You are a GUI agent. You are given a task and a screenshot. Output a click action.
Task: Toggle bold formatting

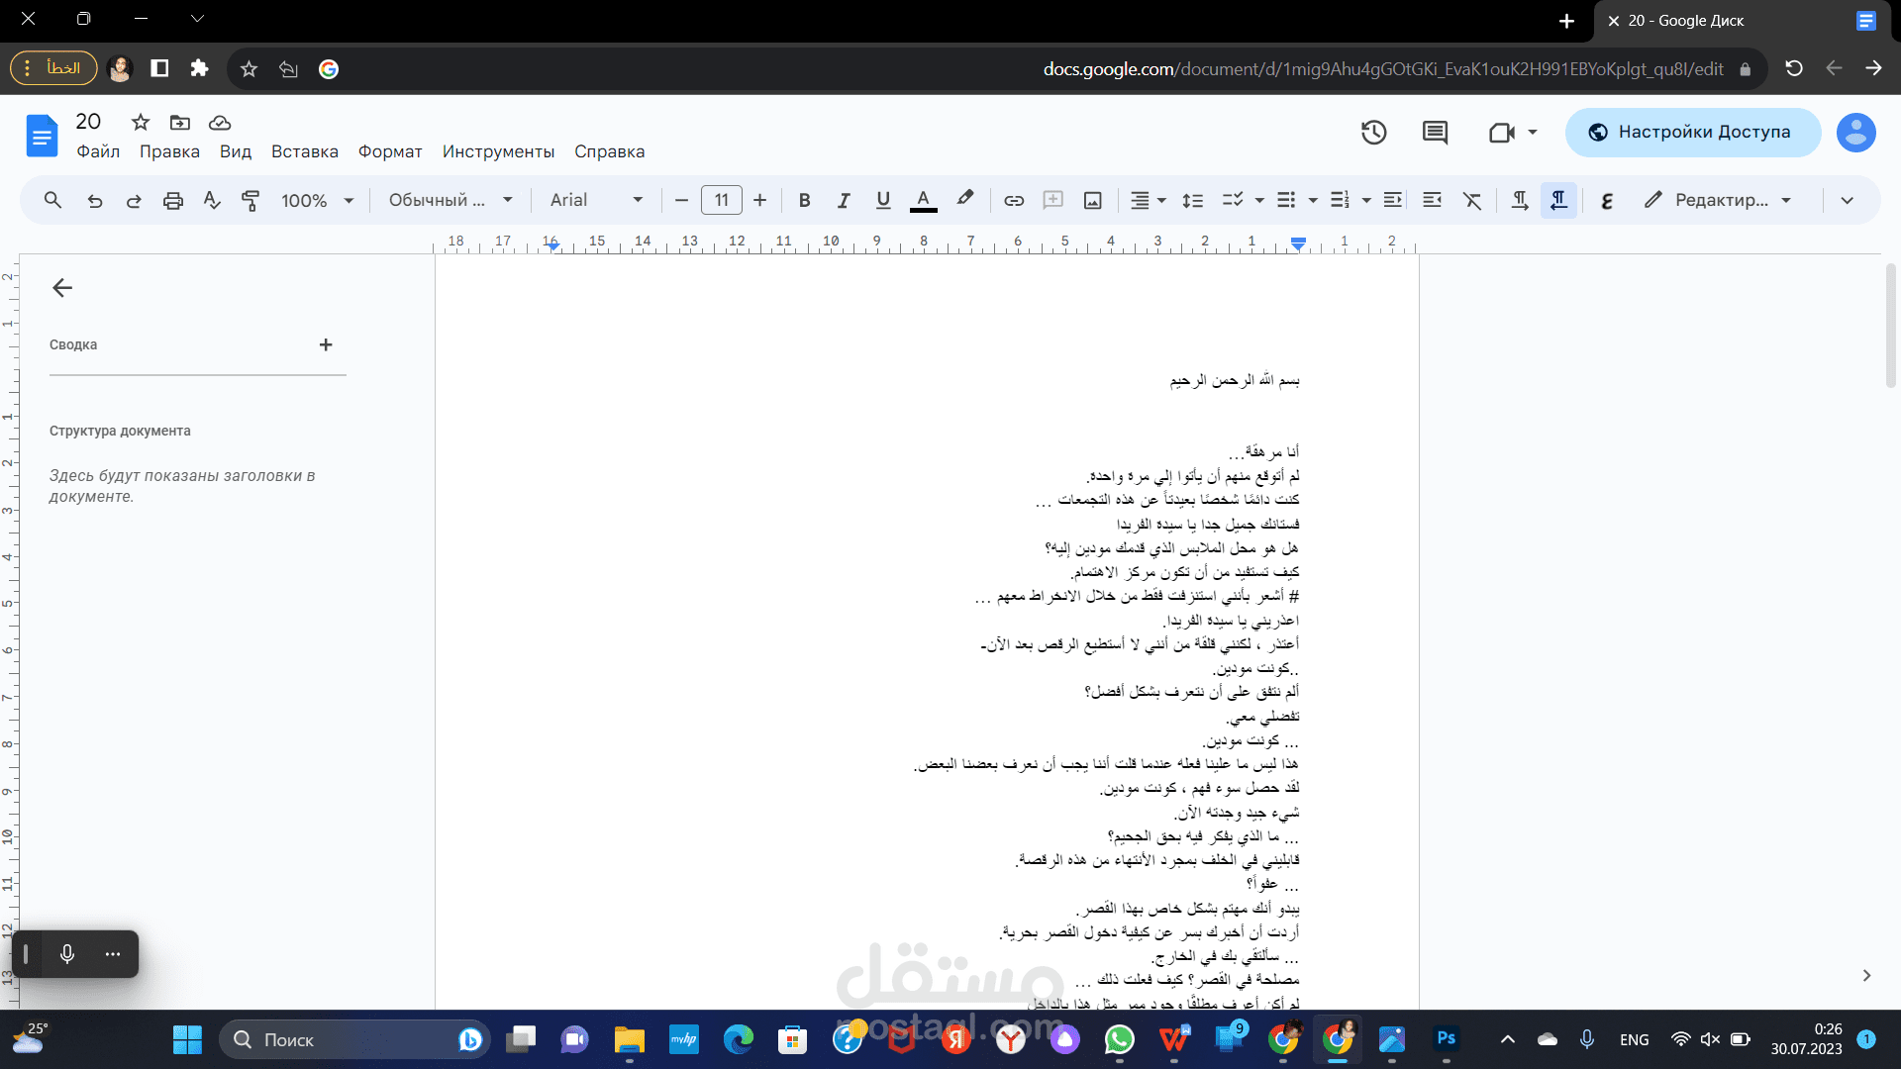804,200
